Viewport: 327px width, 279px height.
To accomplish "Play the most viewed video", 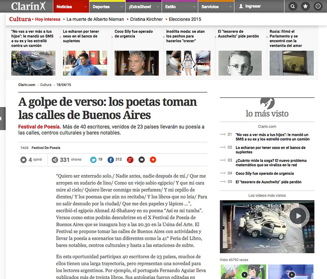I will point(298,216).
